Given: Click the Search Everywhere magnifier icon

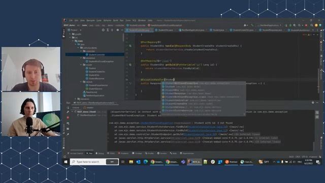Looking at the screenshot, I should pos(311,25).
